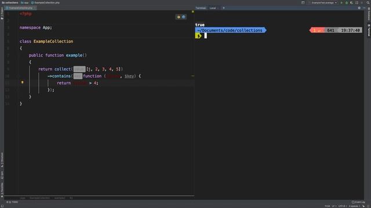
Task: Select the Local terminal tab
Action: (213, 8)
